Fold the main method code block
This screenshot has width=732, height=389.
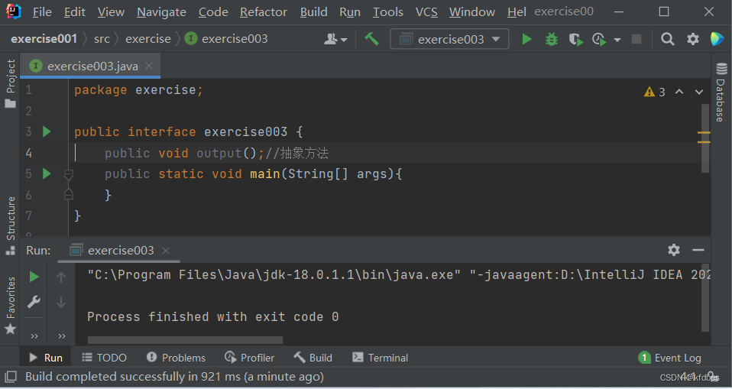pos(68,174)
